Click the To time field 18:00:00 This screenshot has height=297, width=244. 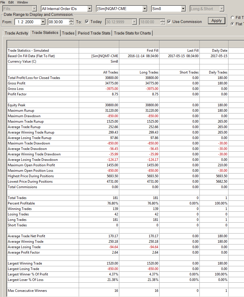pyautogui.click(x=150, y=22)
